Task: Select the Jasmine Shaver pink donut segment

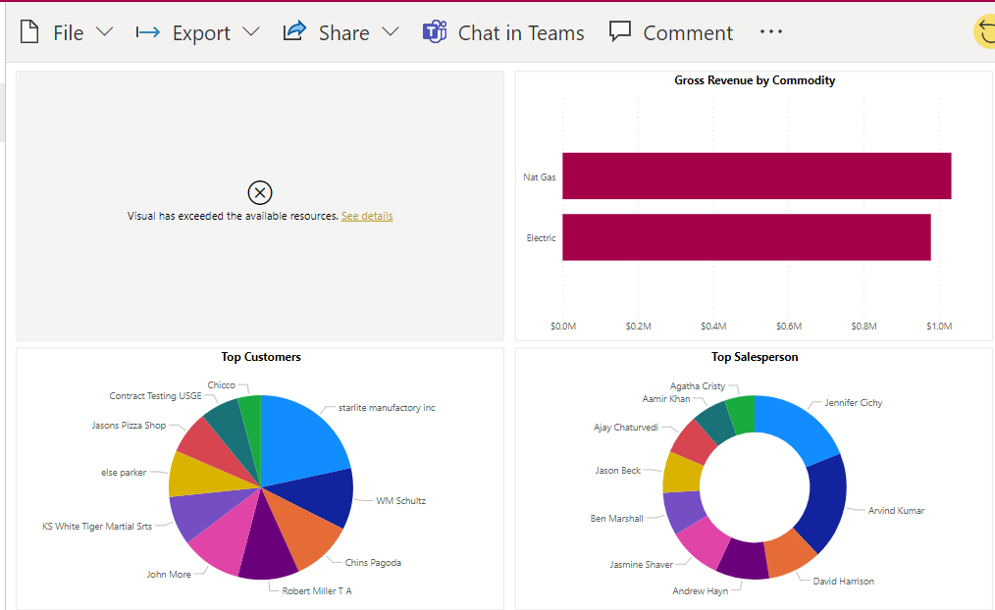Action: 705,542
